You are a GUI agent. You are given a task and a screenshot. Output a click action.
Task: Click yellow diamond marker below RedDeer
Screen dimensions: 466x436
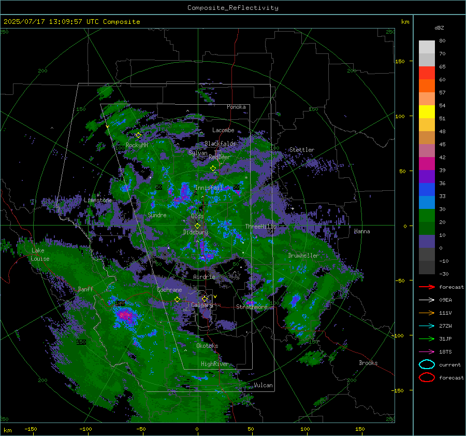[x=213, y=168]
